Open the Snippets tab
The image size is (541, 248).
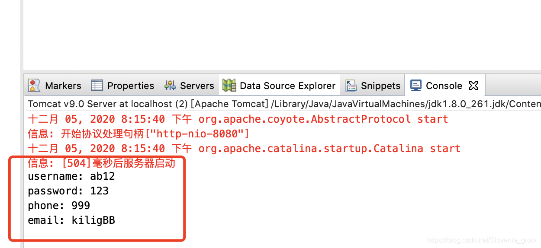[373, 86]
